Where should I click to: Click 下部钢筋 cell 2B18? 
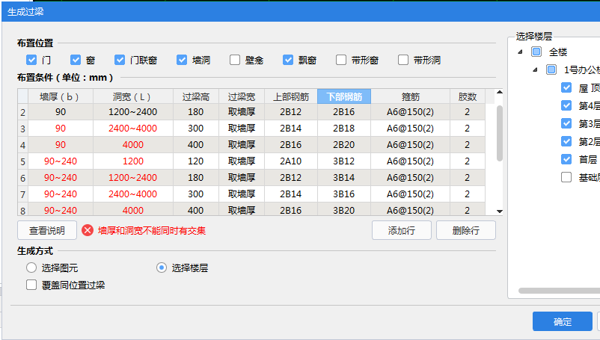[344, 129]
